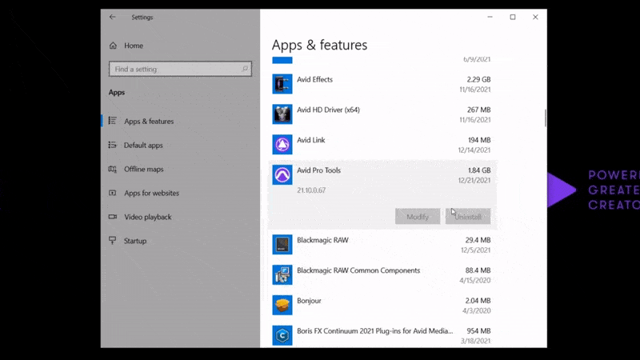The width and height of the screenshot is (640, 360).
Task: Select the Bonjour entry name
Action: tap(309, 301)
